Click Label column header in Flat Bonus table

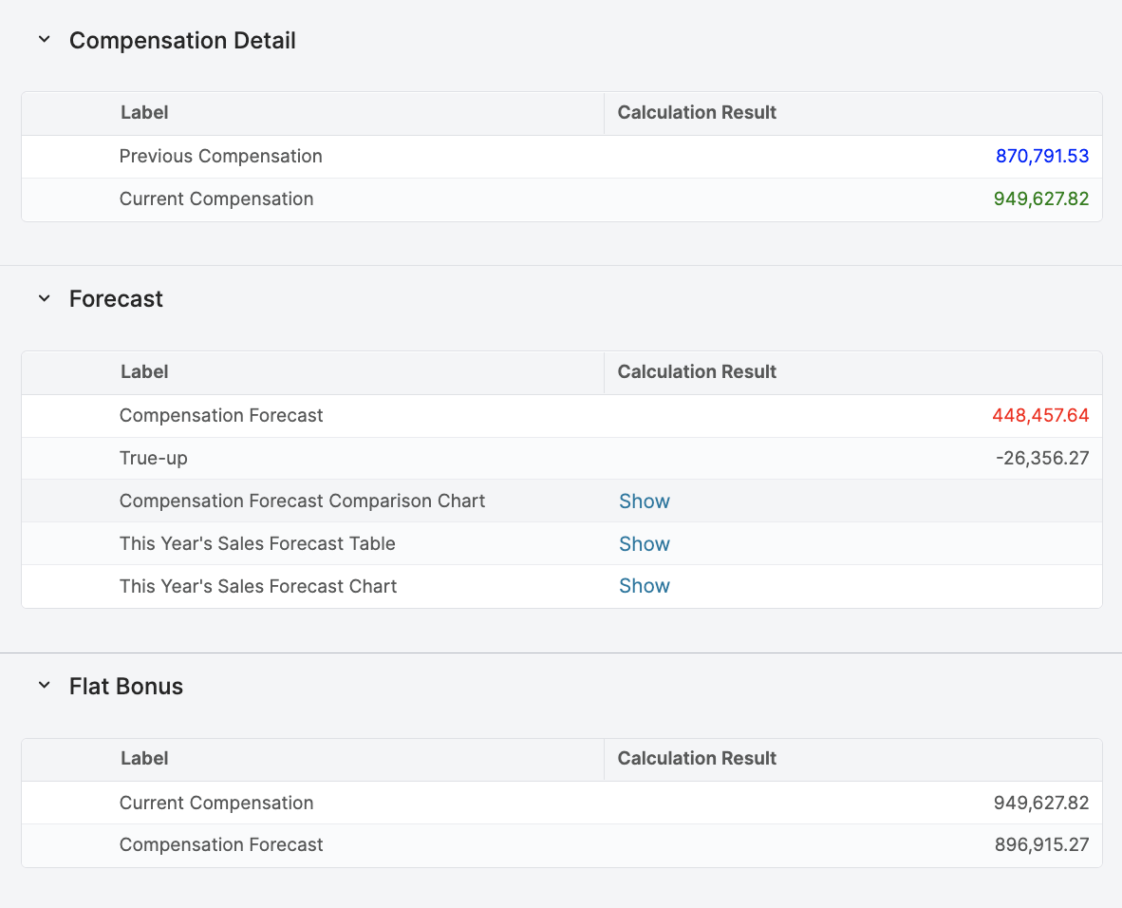144,758
